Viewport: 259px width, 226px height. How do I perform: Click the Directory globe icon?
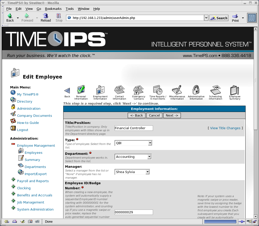[x=13, y=99]
